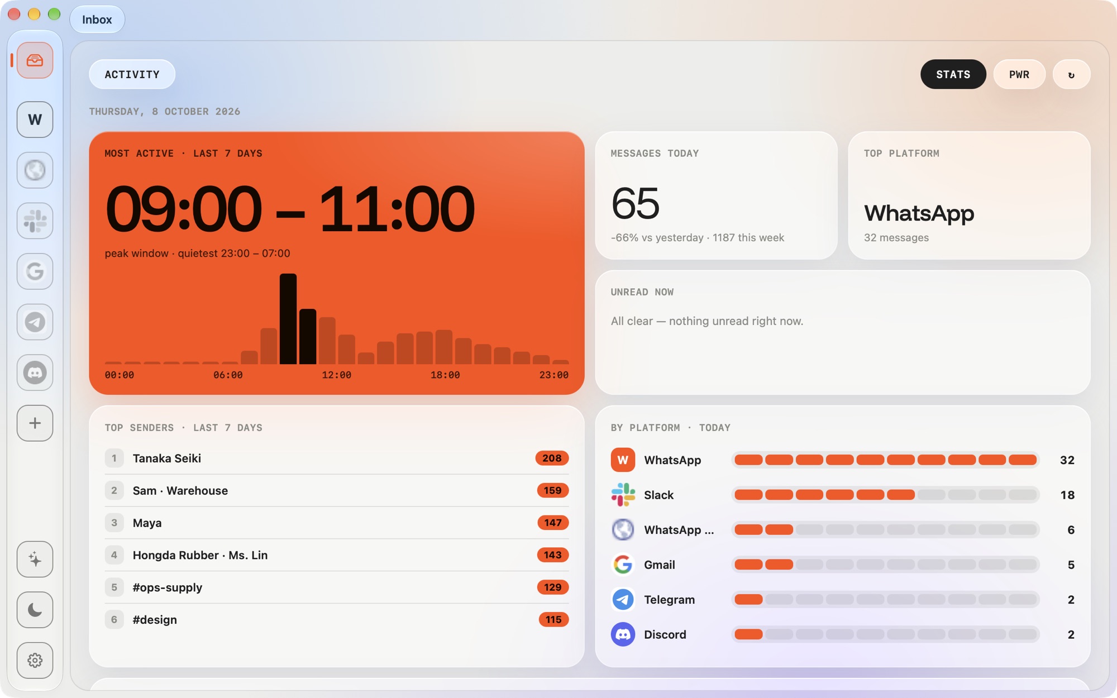Add a new account with plus button
1117x698 pixels.
35,423
